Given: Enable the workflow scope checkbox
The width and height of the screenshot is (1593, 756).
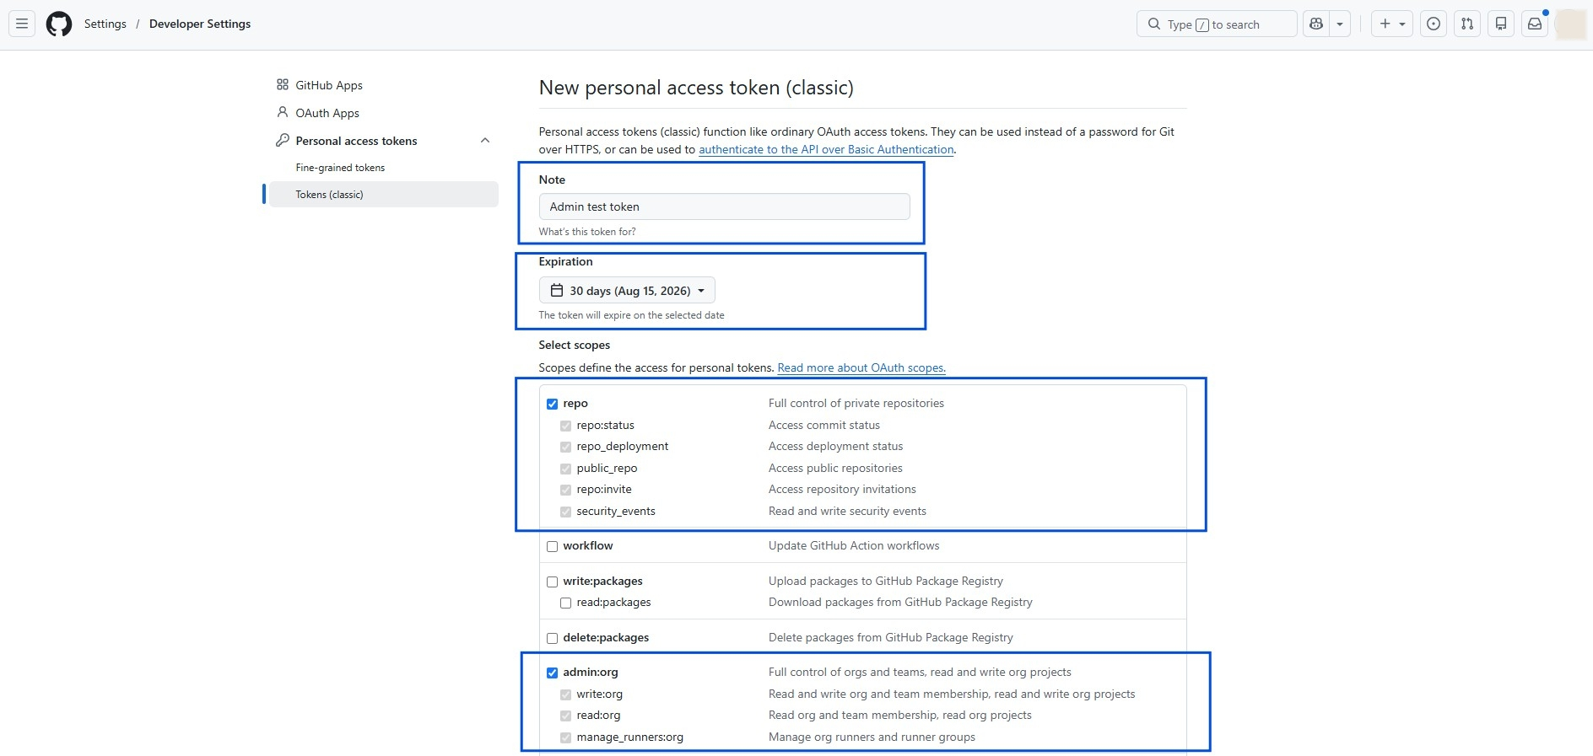Looking at the screenshot, I should pyautogui.click(x=552, y=546).
